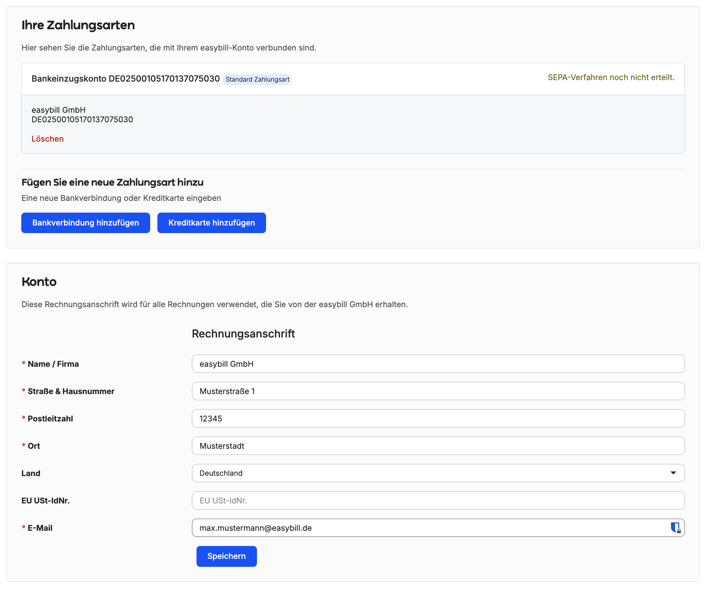707x590 pixels.
Task: Select the Bankeinzugskonto DE02500105170137075030 header
Action: click(x=125, y=79)
